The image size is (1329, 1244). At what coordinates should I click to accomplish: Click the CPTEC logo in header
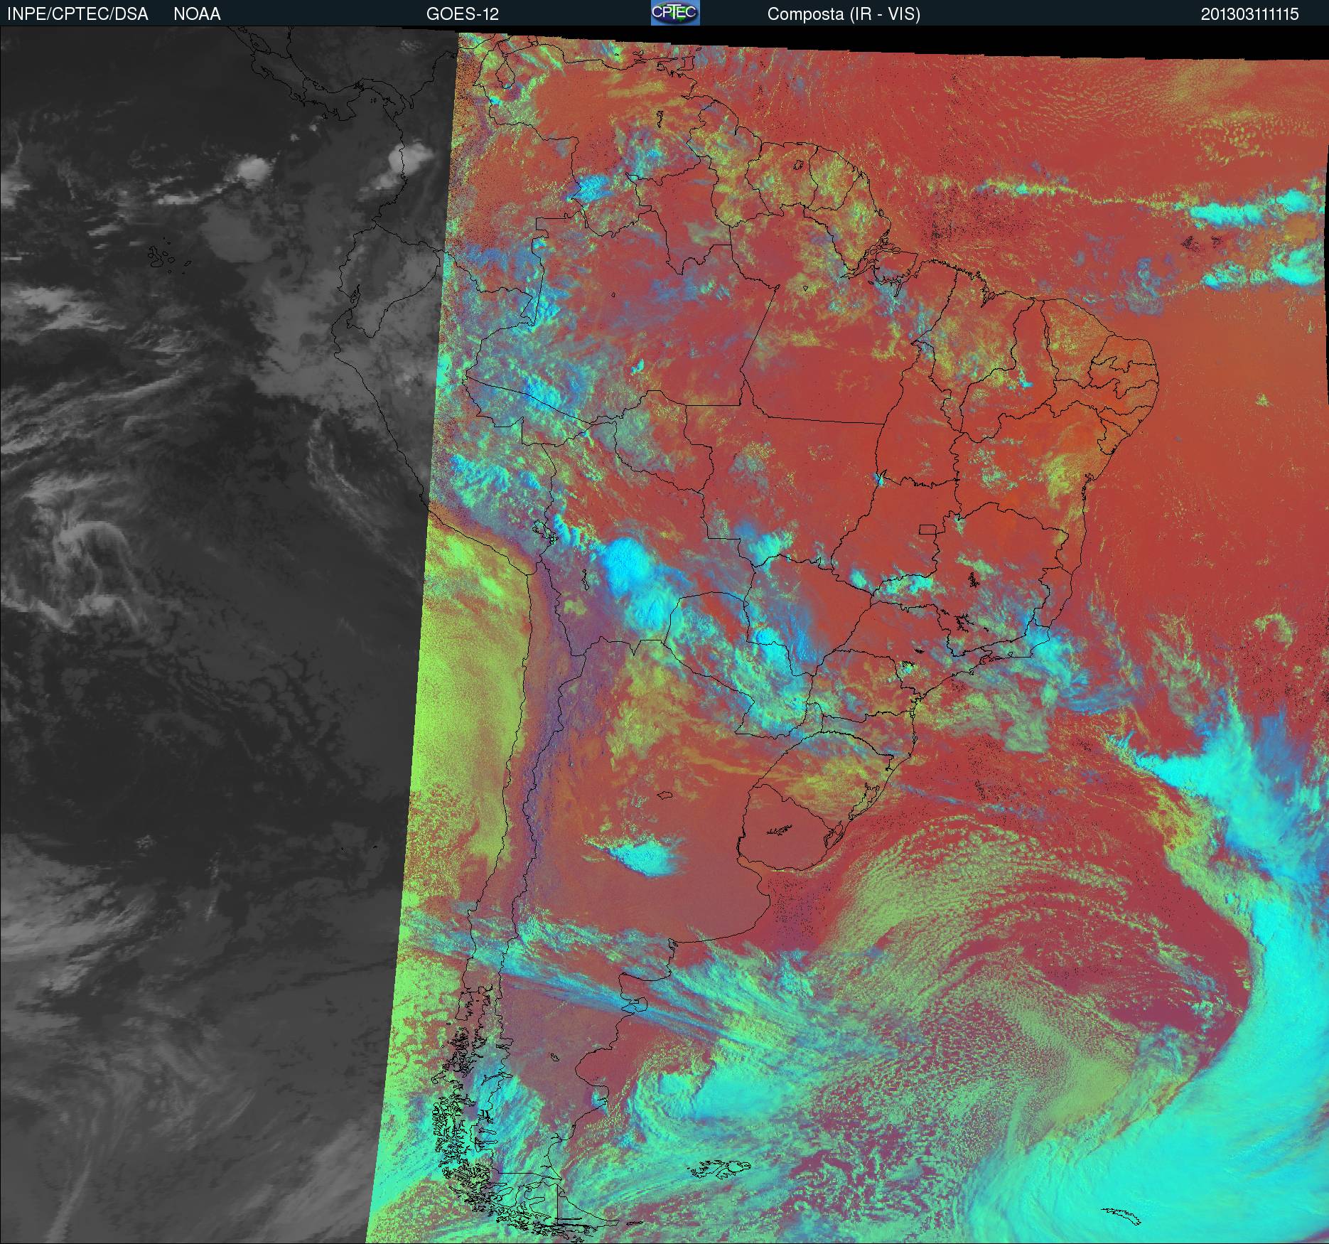675,13
